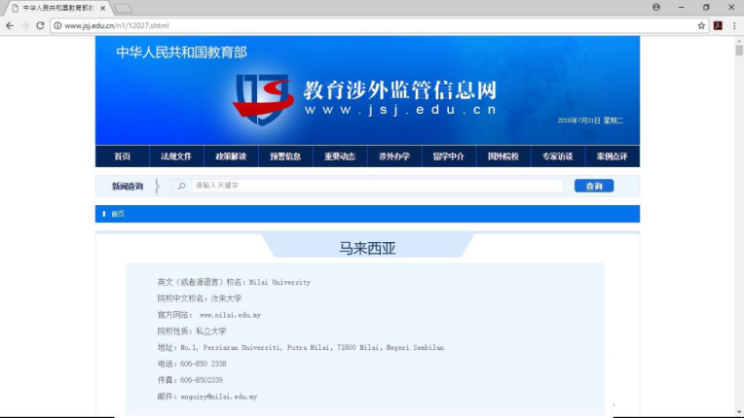This screenshot has height=418, width=745.
Task: Click the browser back arrow
Action: (10, 25)
